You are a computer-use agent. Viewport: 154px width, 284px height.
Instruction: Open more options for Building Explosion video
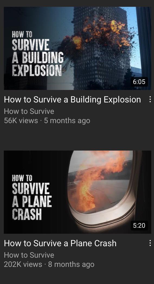pos(150,99)
